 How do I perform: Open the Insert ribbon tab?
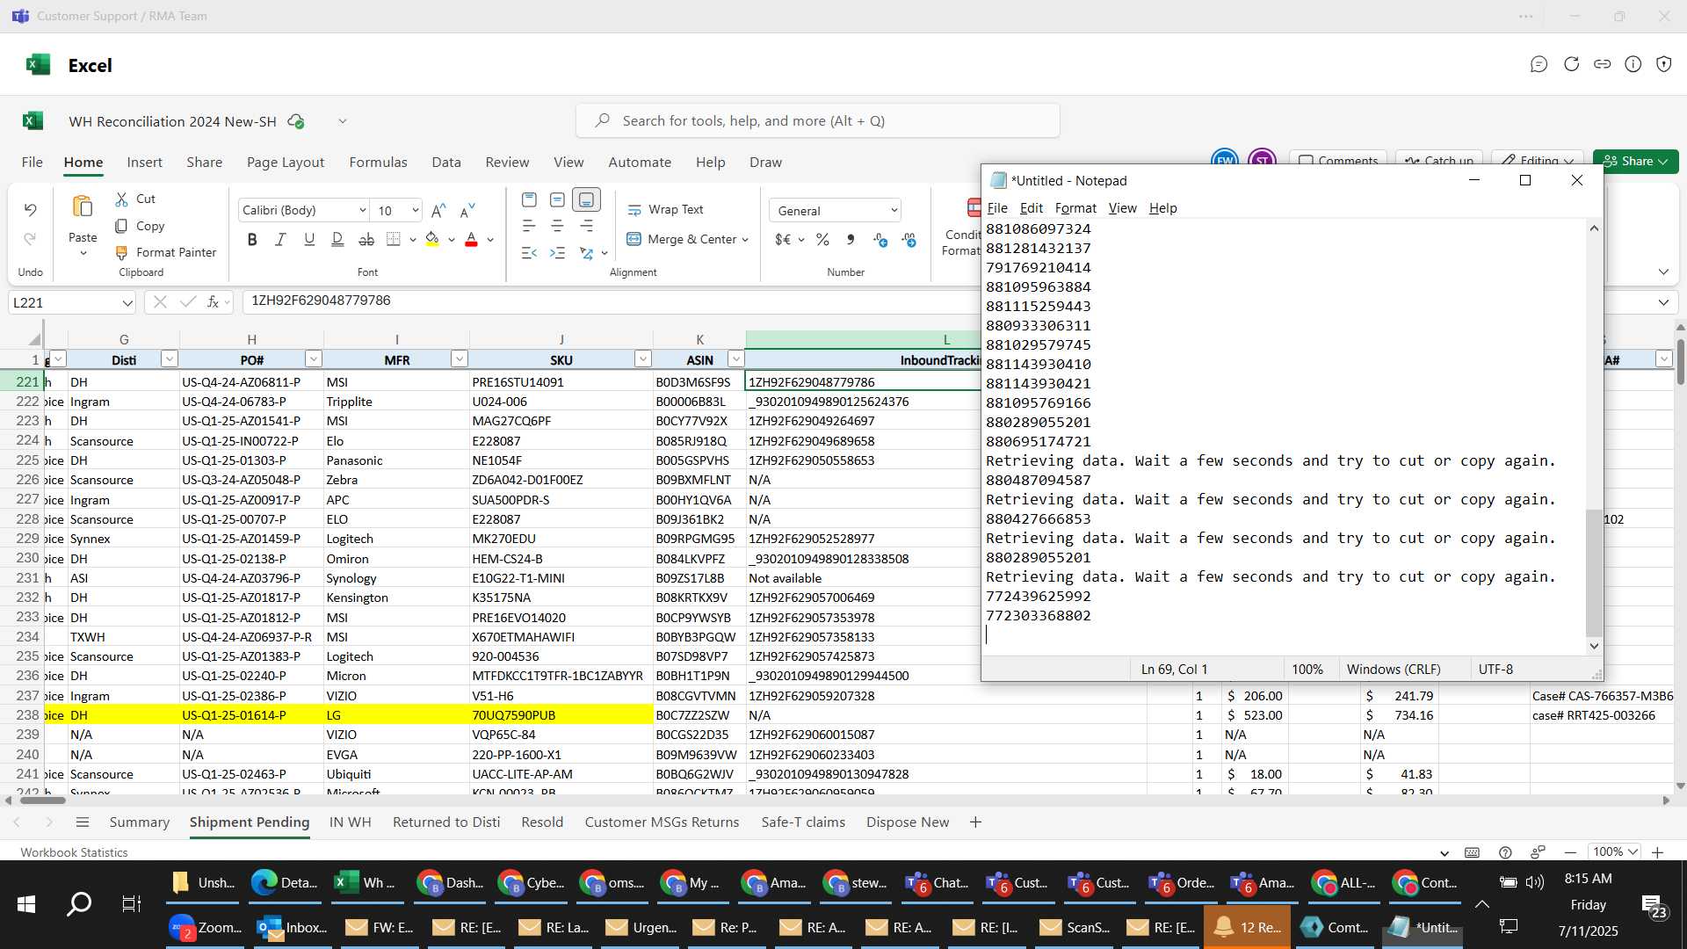tap(144, 162)
